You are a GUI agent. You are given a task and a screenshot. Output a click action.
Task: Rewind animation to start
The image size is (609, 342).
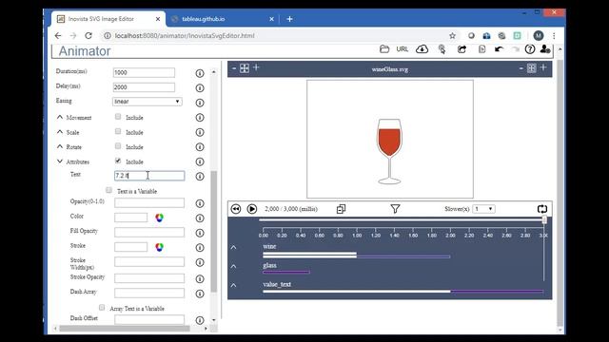tap(236, 209)
